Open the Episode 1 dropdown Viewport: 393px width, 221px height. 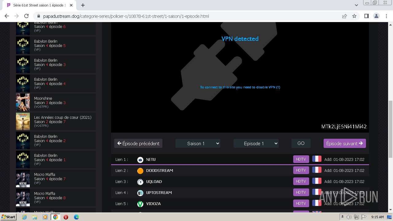point(256,143)
